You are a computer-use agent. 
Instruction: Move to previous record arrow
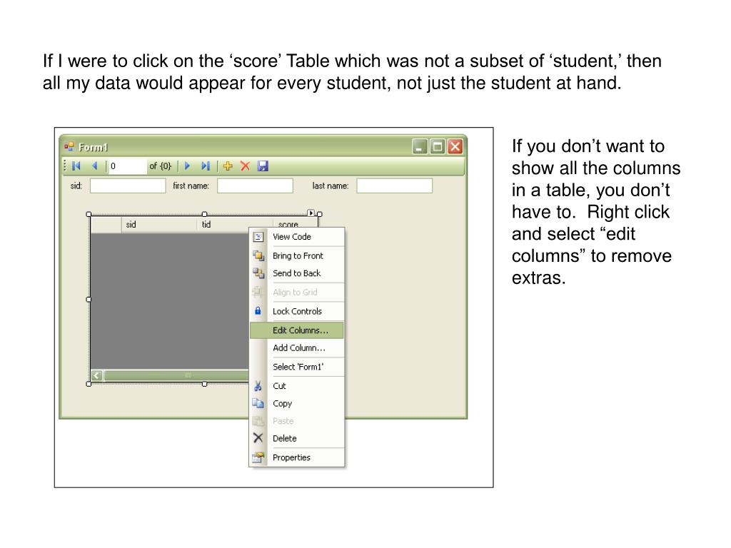pos(95,166)
